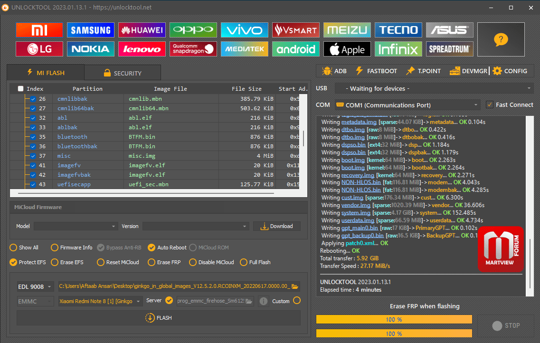Choose the MediaTek chipset tile

point(245,49)
